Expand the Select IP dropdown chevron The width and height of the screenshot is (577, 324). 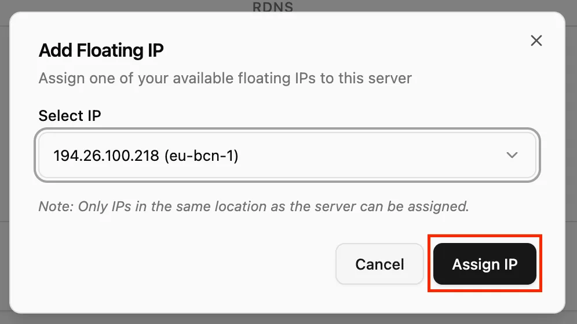click(512, 155)
